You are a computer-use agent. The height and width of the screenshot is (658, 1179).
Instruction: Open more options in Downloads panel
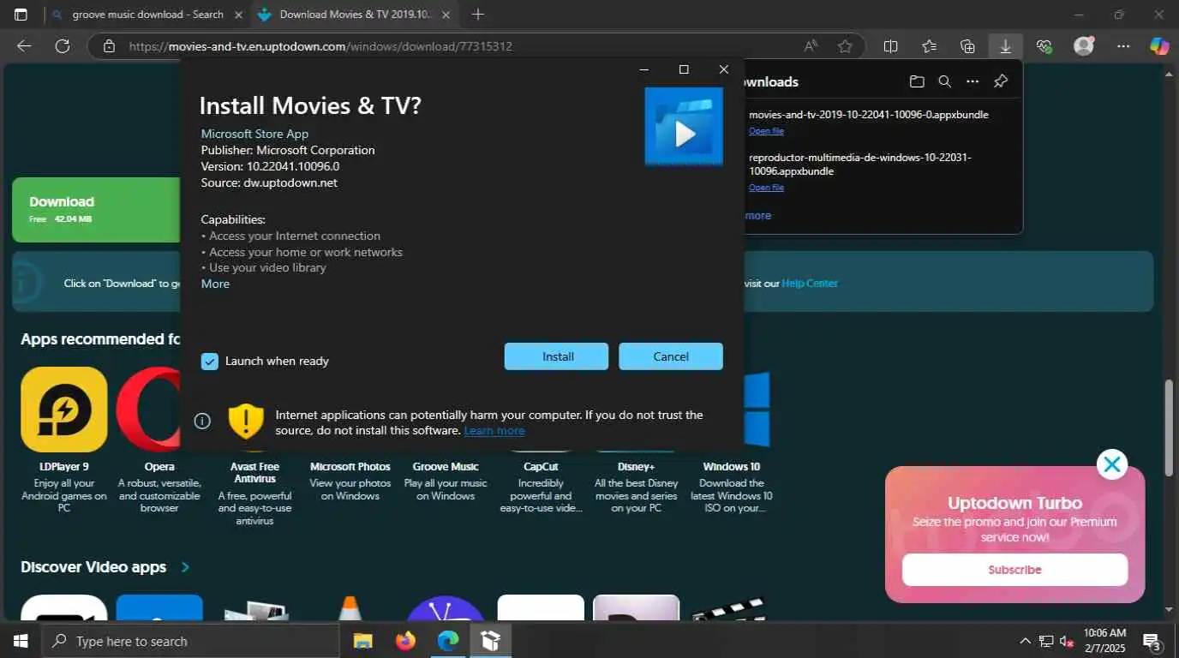[x=973, y=81]
